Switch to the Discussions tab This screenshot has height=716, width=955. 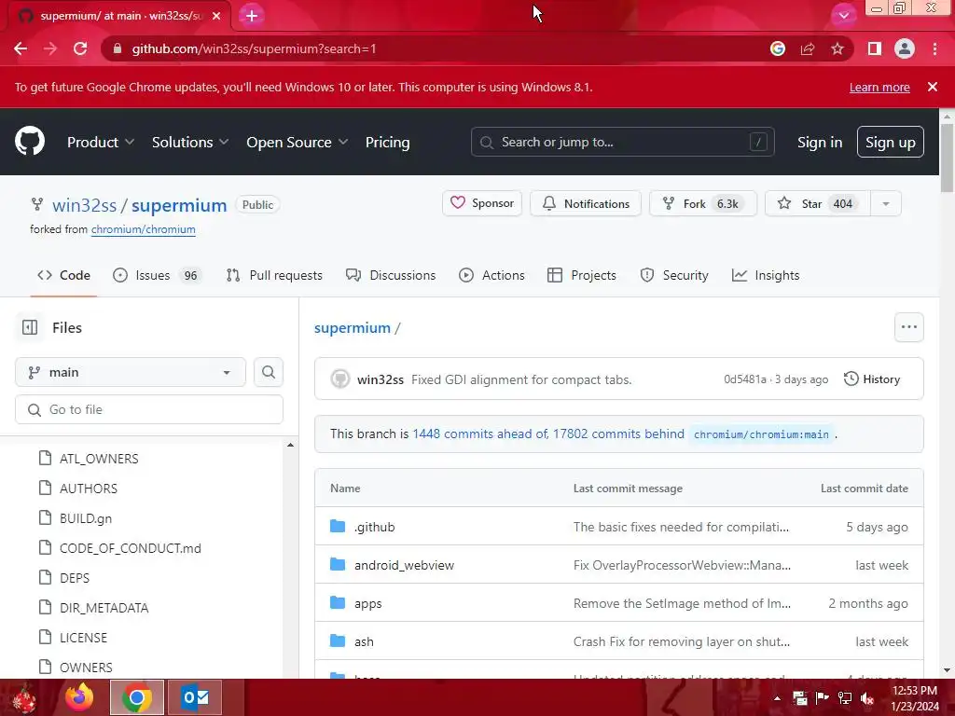[391, 275]
